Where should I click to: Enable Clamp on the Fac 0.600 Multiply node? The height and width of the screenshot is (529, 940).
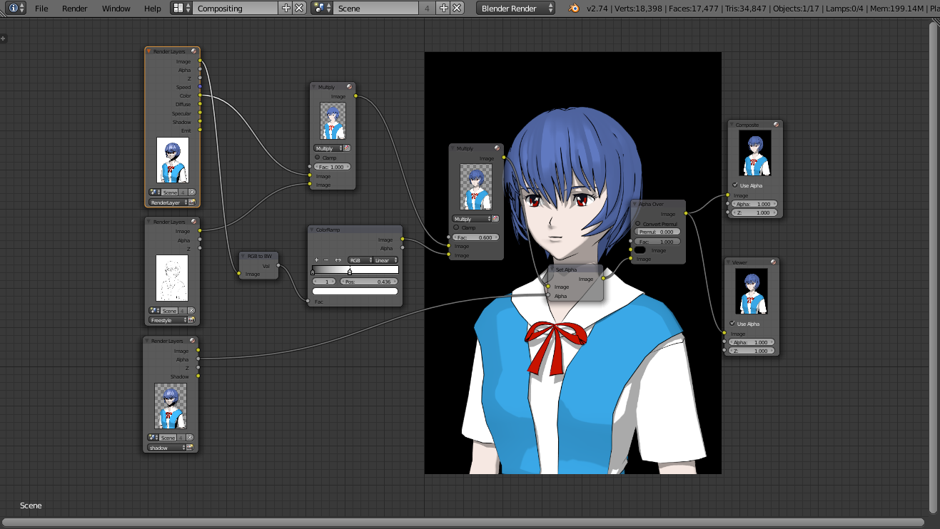[456, 227]
